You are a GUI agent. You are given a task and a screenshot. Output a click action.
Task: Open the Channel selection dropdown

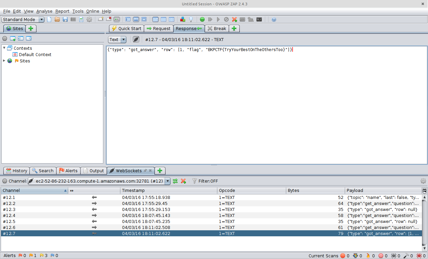click(x=99, y=181)
